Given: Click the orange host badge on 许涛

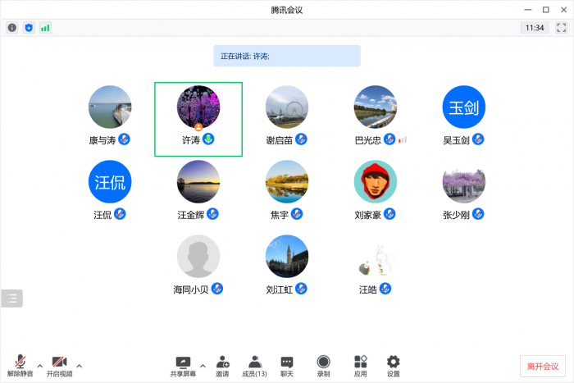Looking at the screenshot, I should tap(198, 127).
